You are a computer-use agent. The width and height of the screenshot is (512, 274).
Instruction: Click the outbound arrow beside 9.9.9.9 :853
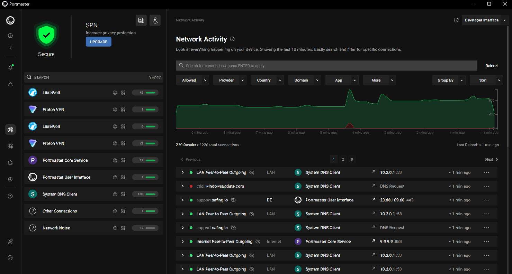pyautogui.click(x=374, y=241)
